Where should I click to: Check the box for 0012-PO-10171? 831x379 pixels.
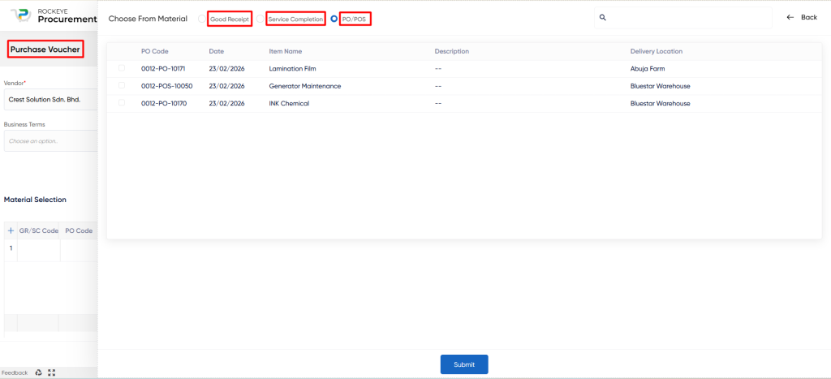(122, 68)
